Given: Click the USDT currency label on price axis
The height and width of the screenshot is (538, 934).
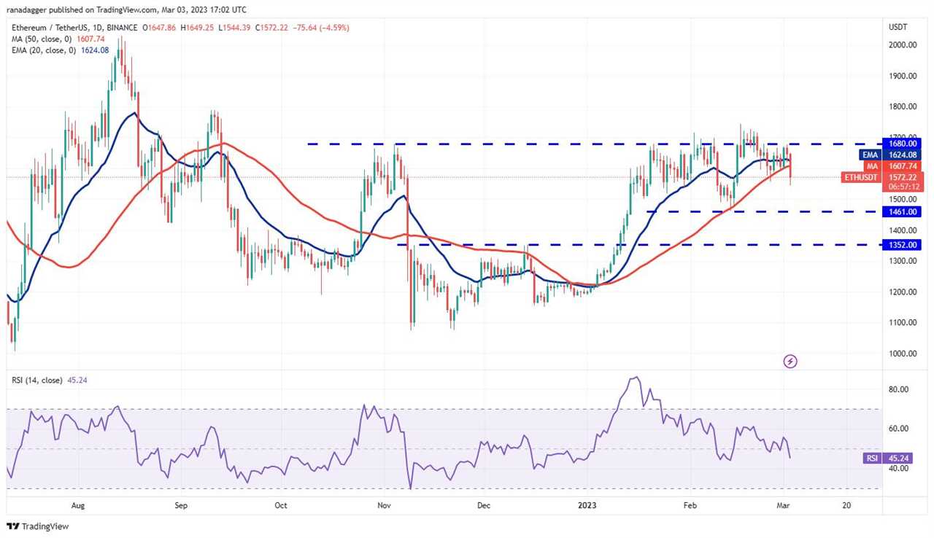Looking at the screenshot, I should click(897, 28).
